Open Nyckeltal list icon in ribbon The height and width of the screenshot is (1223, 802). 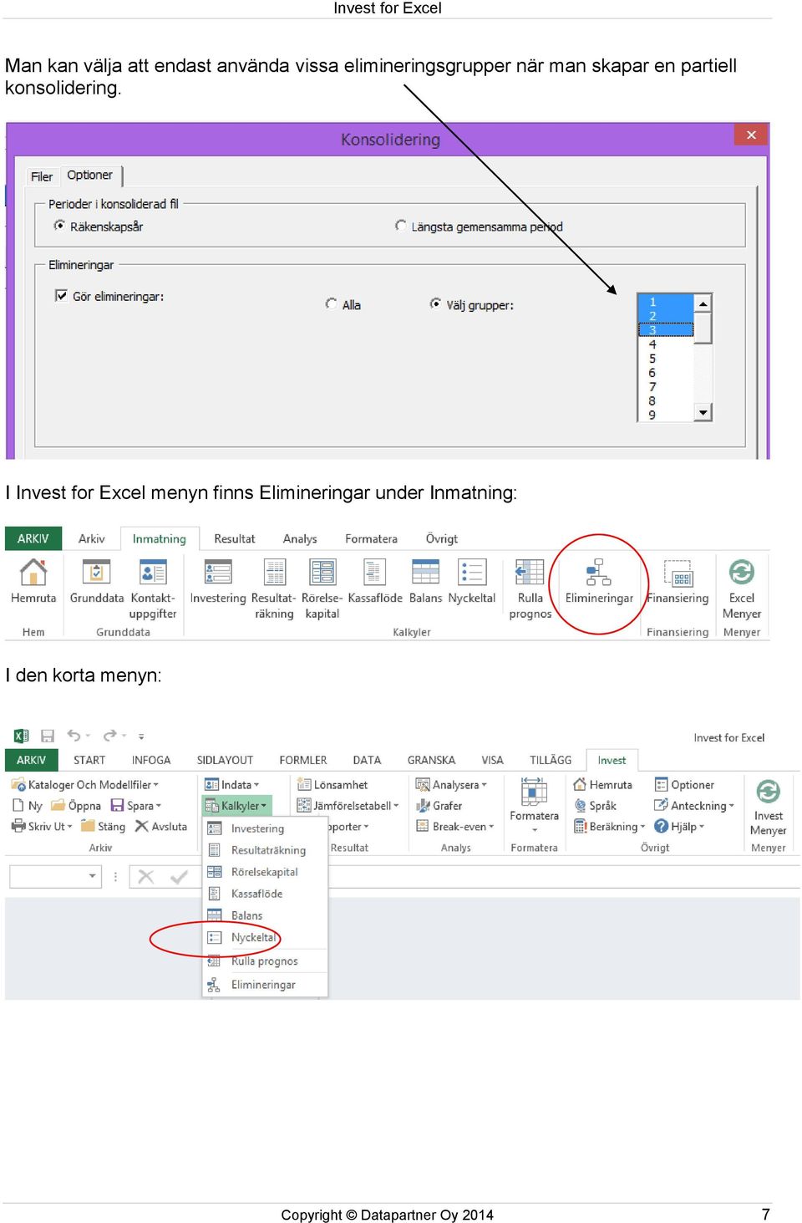[472, 573]
